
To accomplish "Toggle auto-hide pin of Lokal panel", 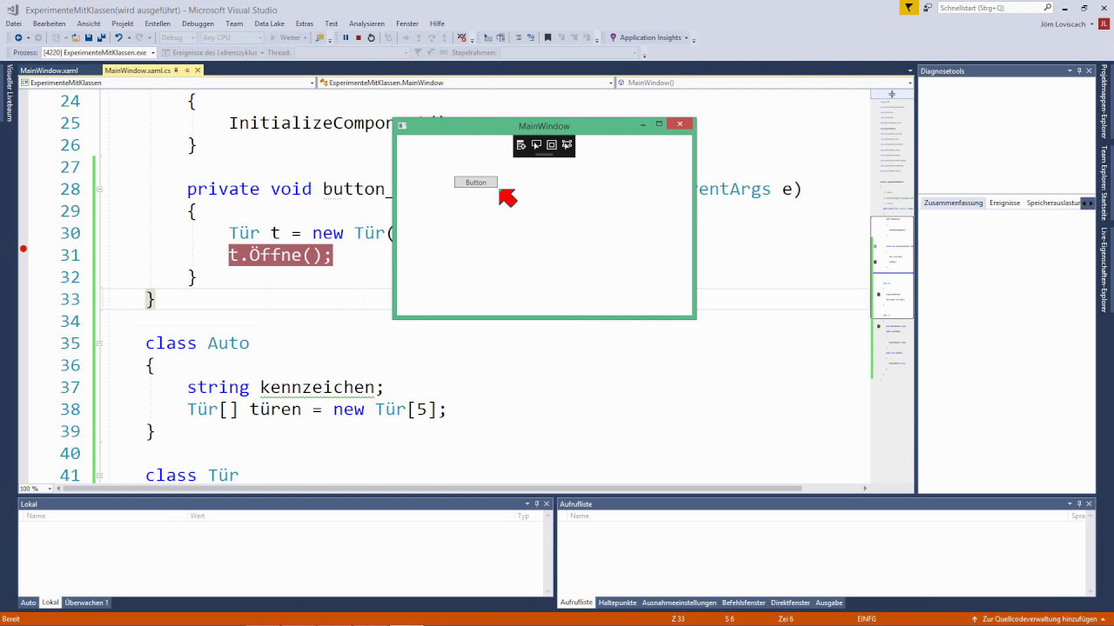I will click(537, 503).
